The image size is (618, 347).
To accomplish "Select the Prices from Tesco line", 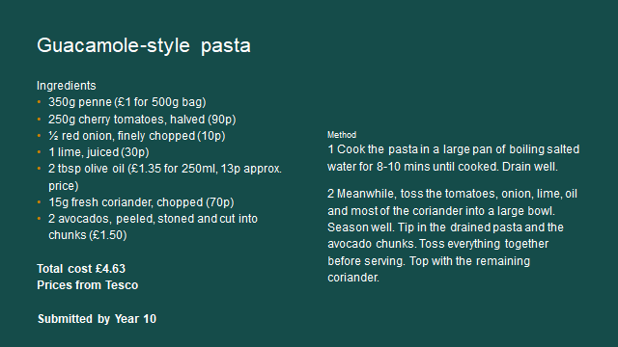I will (88, 285).
